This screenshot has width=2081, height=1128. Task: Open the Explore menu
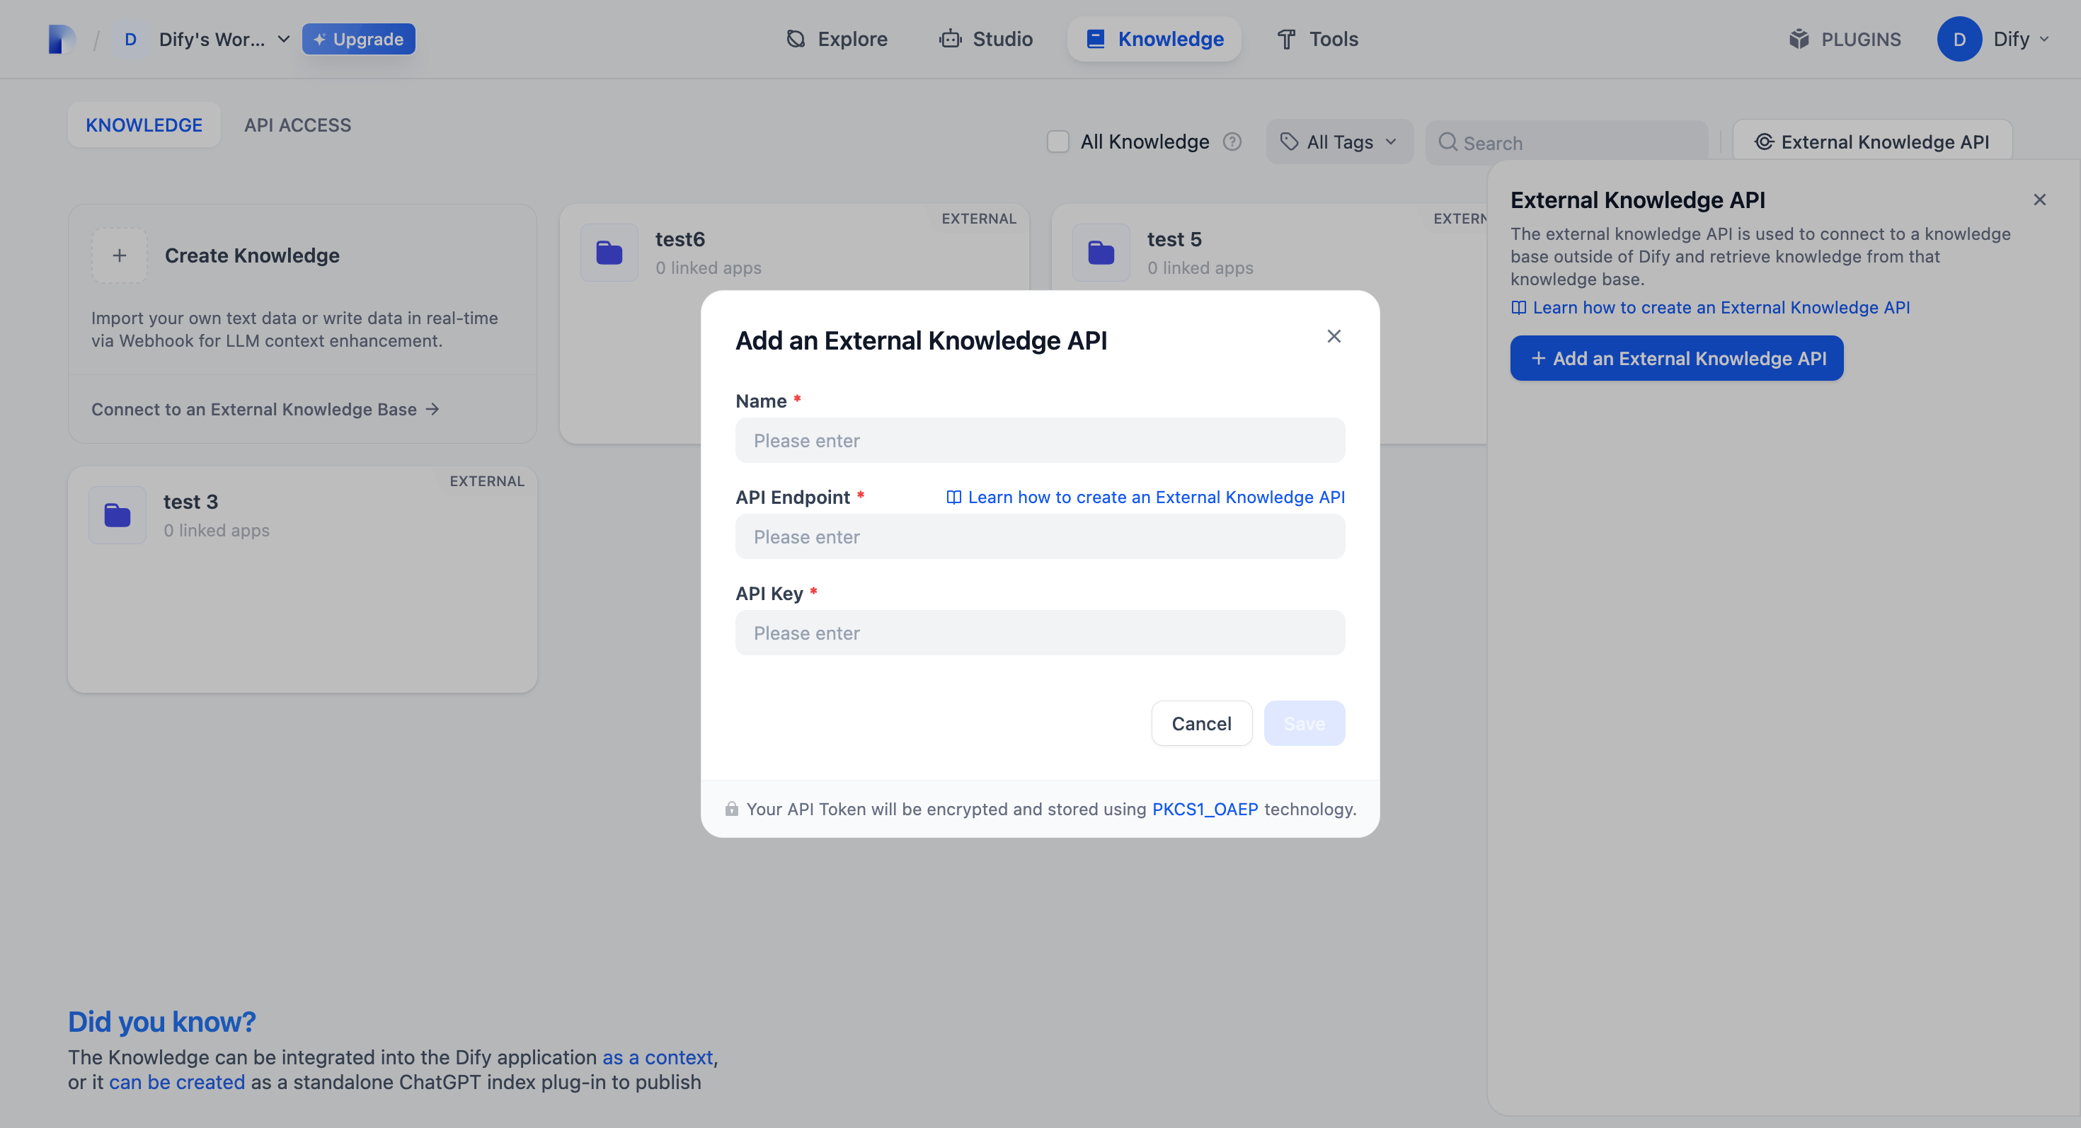[836, 39]
